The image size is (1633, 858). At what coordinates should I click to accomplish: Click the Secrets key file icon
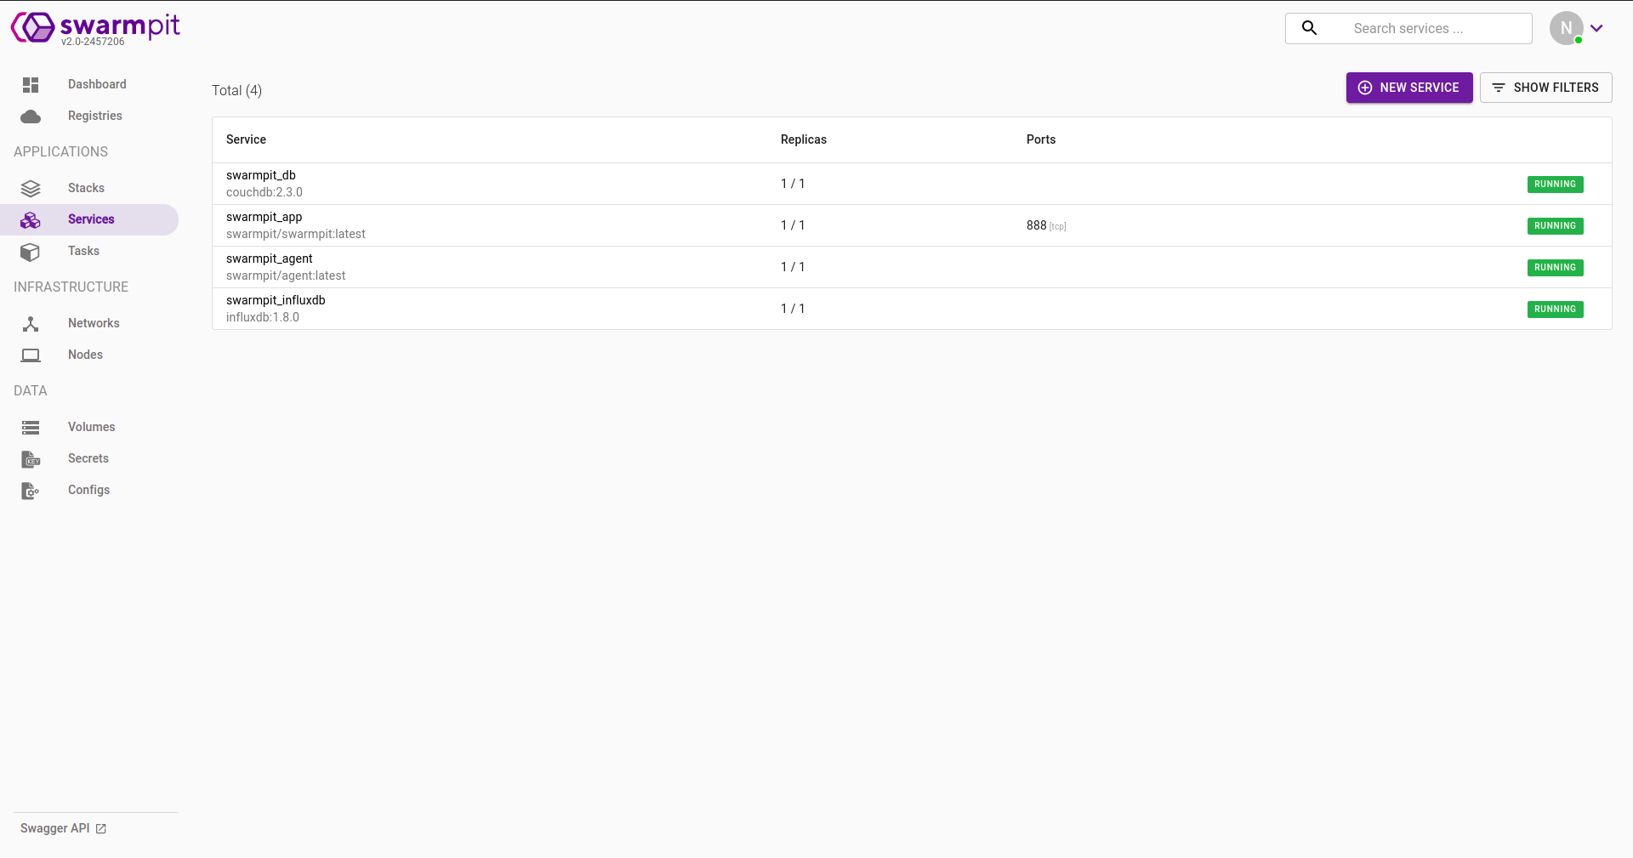tap(31, 459)
